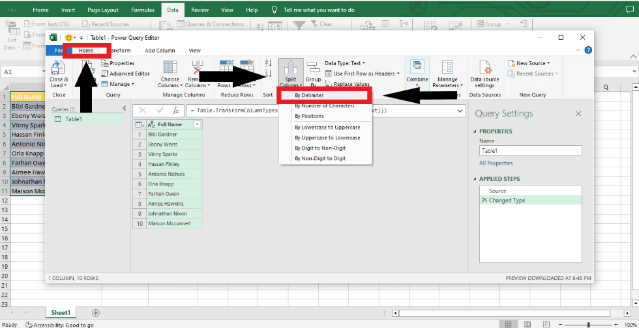Click the All Properties link
The height and width of the screenshot is (328, 639).
[x=496, y=163]
